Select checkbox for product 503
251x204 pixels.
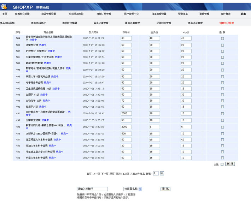click(x=222, y=45)
